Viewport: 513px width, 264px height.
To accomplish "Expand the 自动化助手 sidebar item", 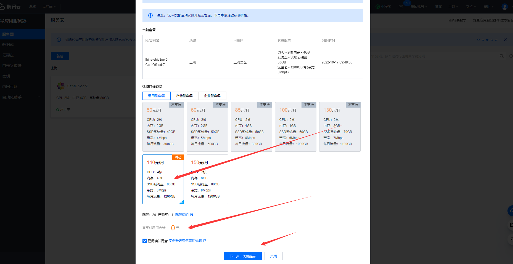I will [x=23, y=97].
